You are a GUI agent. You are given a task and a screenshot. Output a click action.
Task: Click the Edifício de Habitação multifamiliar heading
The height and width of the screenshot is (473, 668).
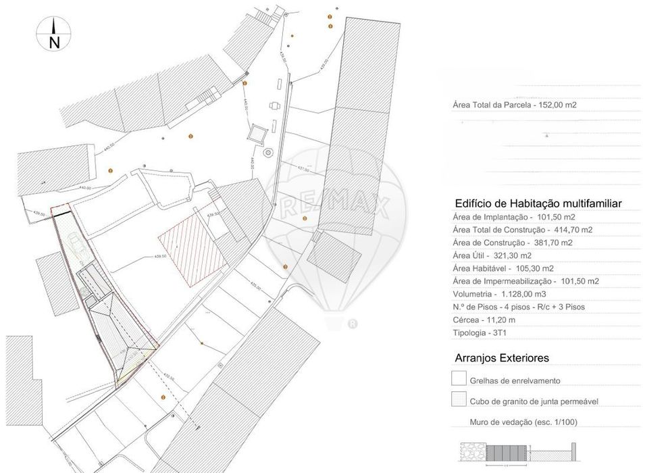[x=538, y=203]
